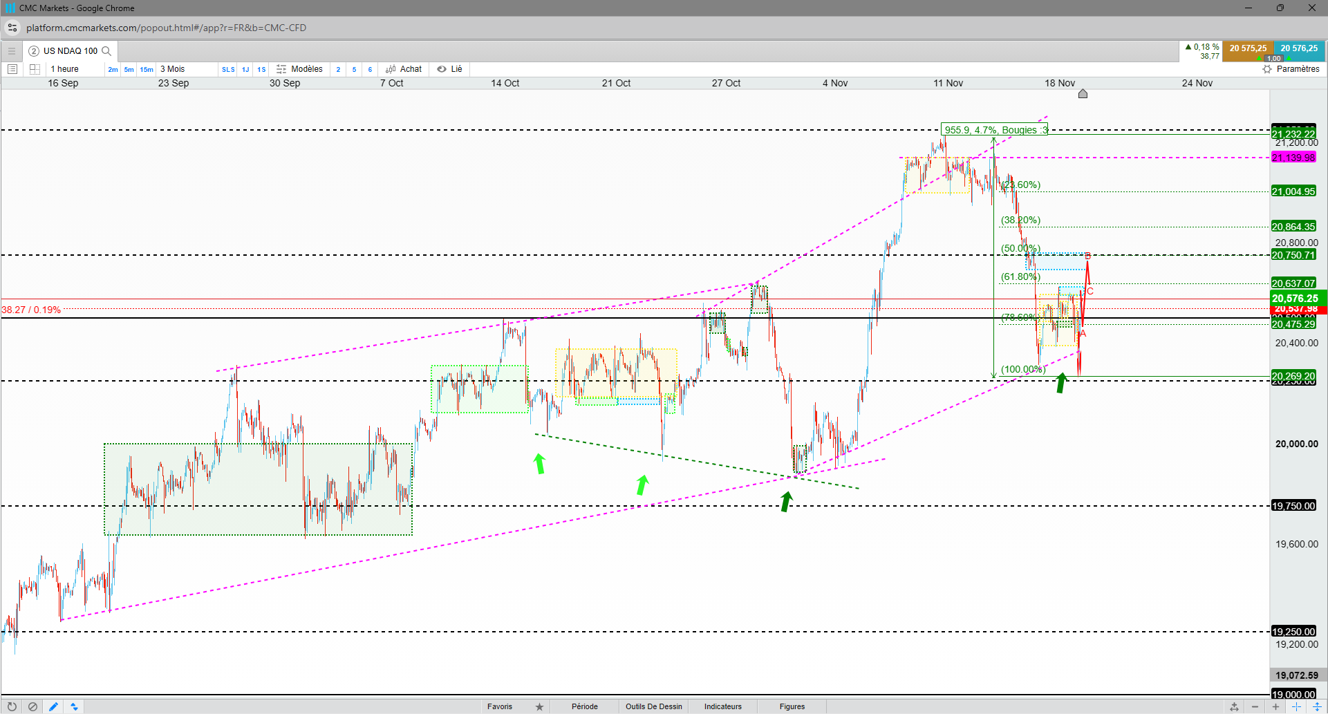
Task: Click the reset refresh icon at bottom left
Action: tap(12, 706)
